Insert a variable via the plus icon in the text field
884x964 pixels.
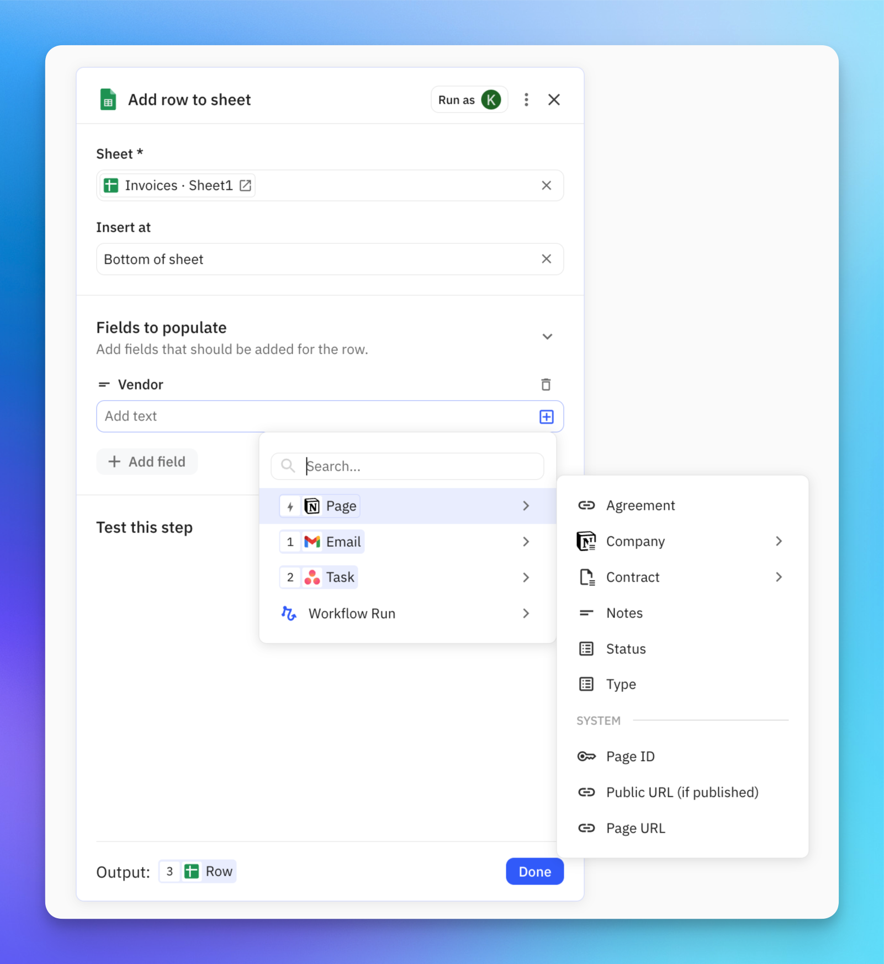[x=546, y=416]
